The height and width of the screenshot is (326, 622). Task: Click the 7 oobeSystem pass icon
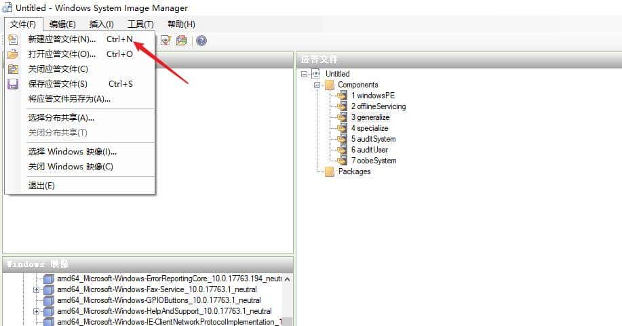pyautogui.click(x=342, y=161)
